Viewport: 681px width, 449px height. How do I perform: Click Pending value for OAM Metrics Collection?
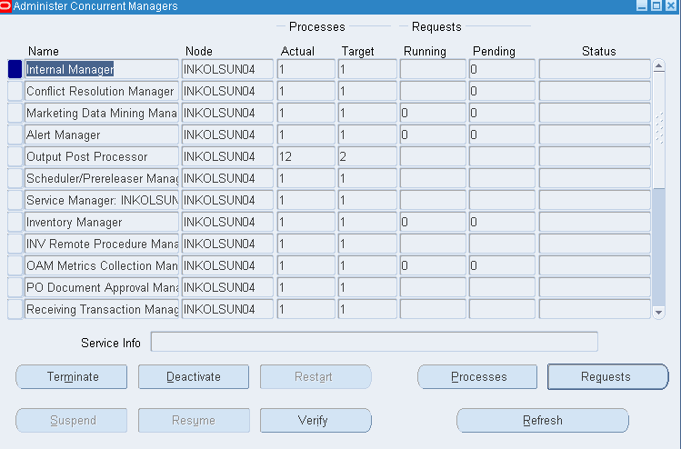pyautogui.click(x=502, y=265)
